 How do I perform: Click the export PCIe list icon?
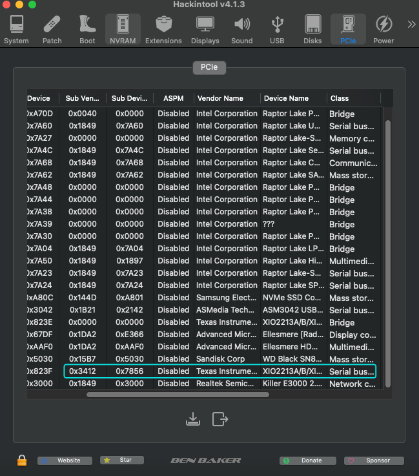click(x=220, y=419)
